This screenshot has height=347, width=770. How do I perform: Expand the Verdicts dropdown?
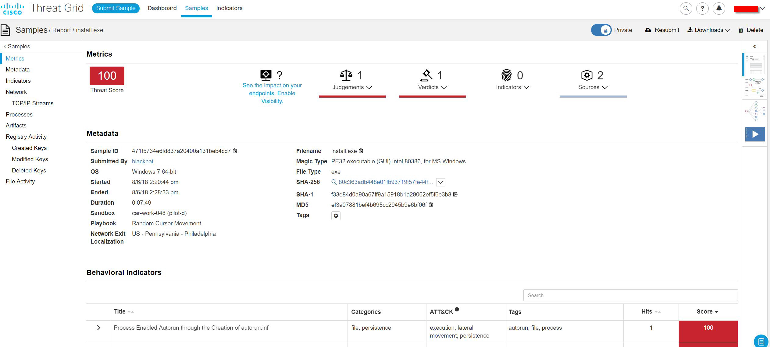pos(432,87)
